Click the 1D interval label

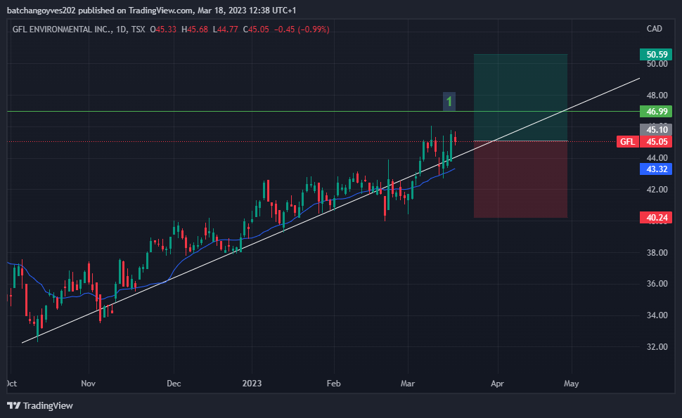click(122, 30)
